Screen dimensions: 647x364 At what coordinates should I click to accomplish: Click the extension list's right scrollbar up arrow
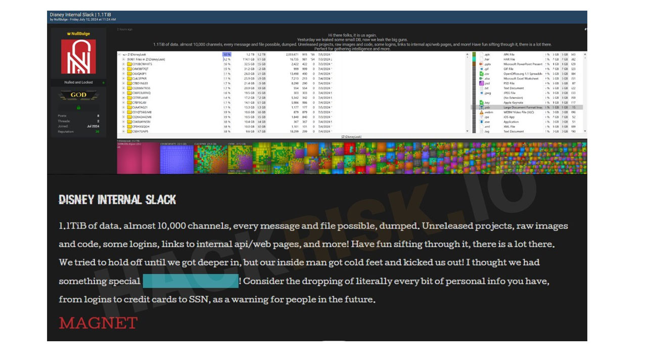point(585,55)
